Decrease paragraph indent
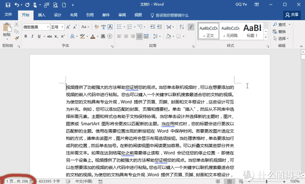 (152, 27)
